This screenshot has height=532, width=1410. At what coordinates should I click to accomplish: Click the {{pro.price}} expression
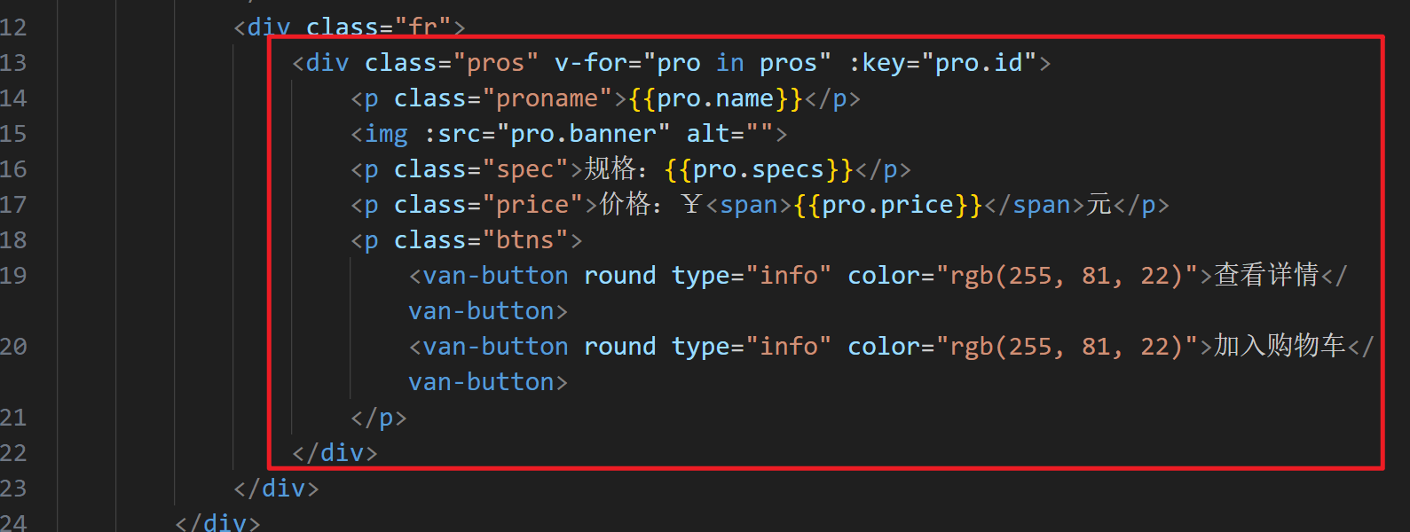click(x=888, y=205)
